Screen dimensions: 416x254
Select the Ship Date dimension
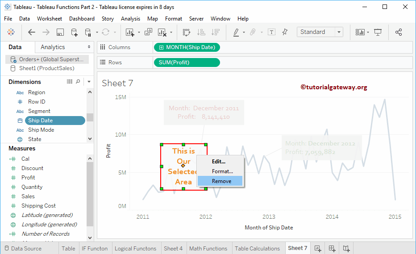(55, 121)
